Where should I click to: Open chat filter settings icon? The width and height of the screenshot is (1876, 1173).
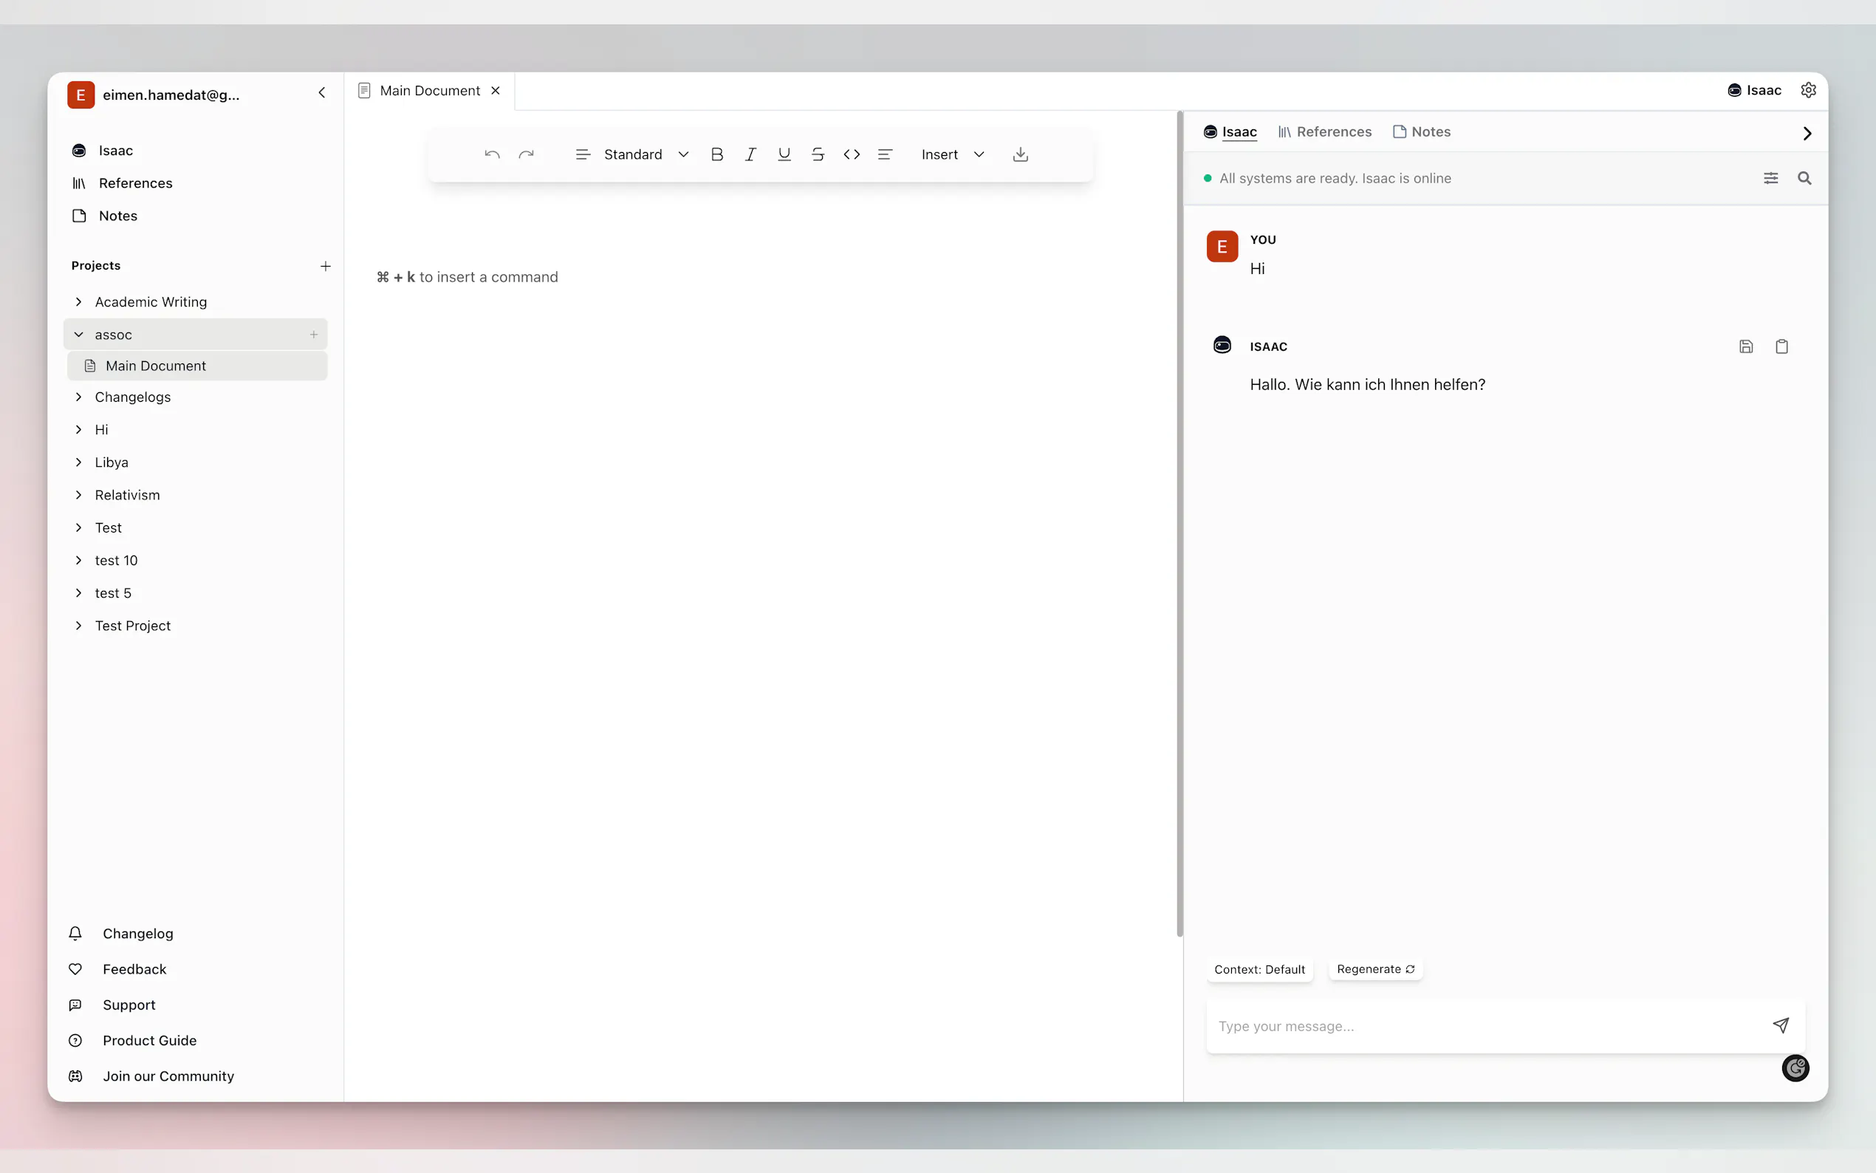(x=1770, y=179)
